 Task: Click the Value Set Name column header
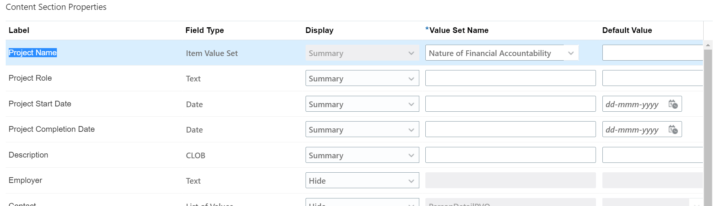coord(459,30)
